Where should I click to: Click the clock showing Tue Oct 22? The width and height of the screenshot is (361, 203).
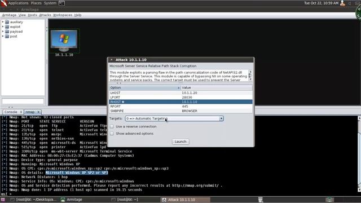tap(322, 3)
